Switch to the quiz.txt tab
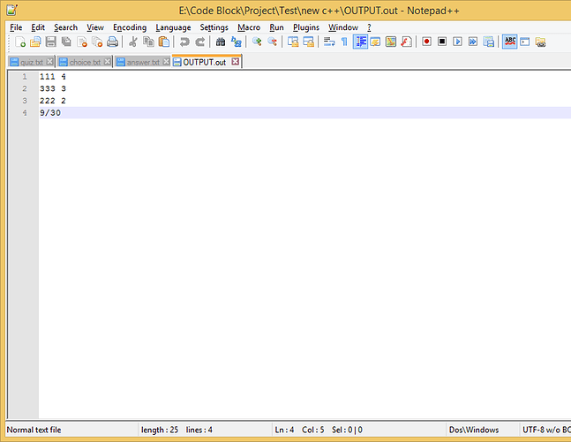 point(31,62)
